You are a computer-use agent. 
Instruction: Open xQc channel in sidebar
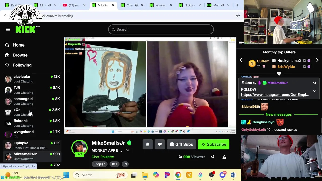[32, 112]
